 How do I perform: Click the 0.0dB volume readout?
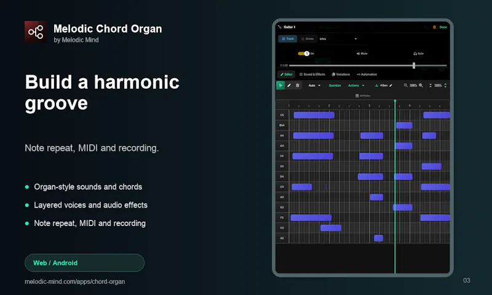click(x=284, y=65)
